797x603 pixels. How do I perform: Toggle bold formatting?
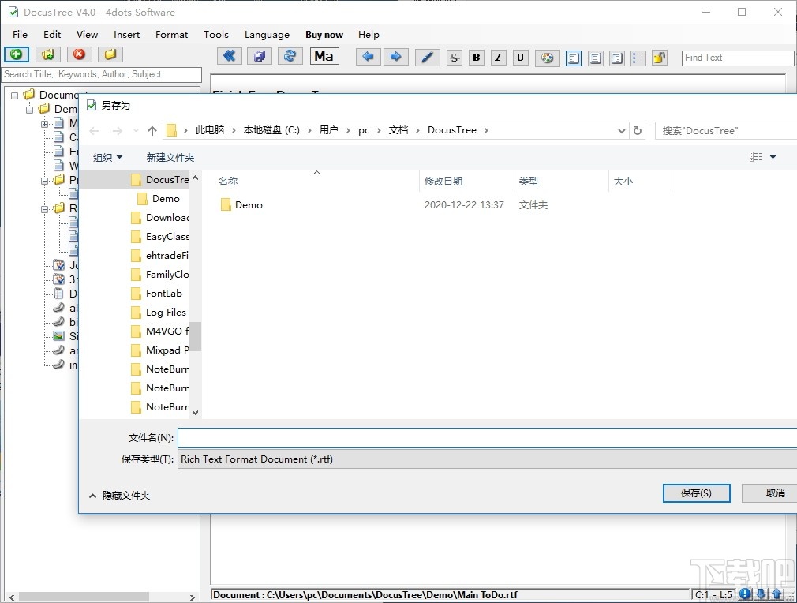pos(477,58)
